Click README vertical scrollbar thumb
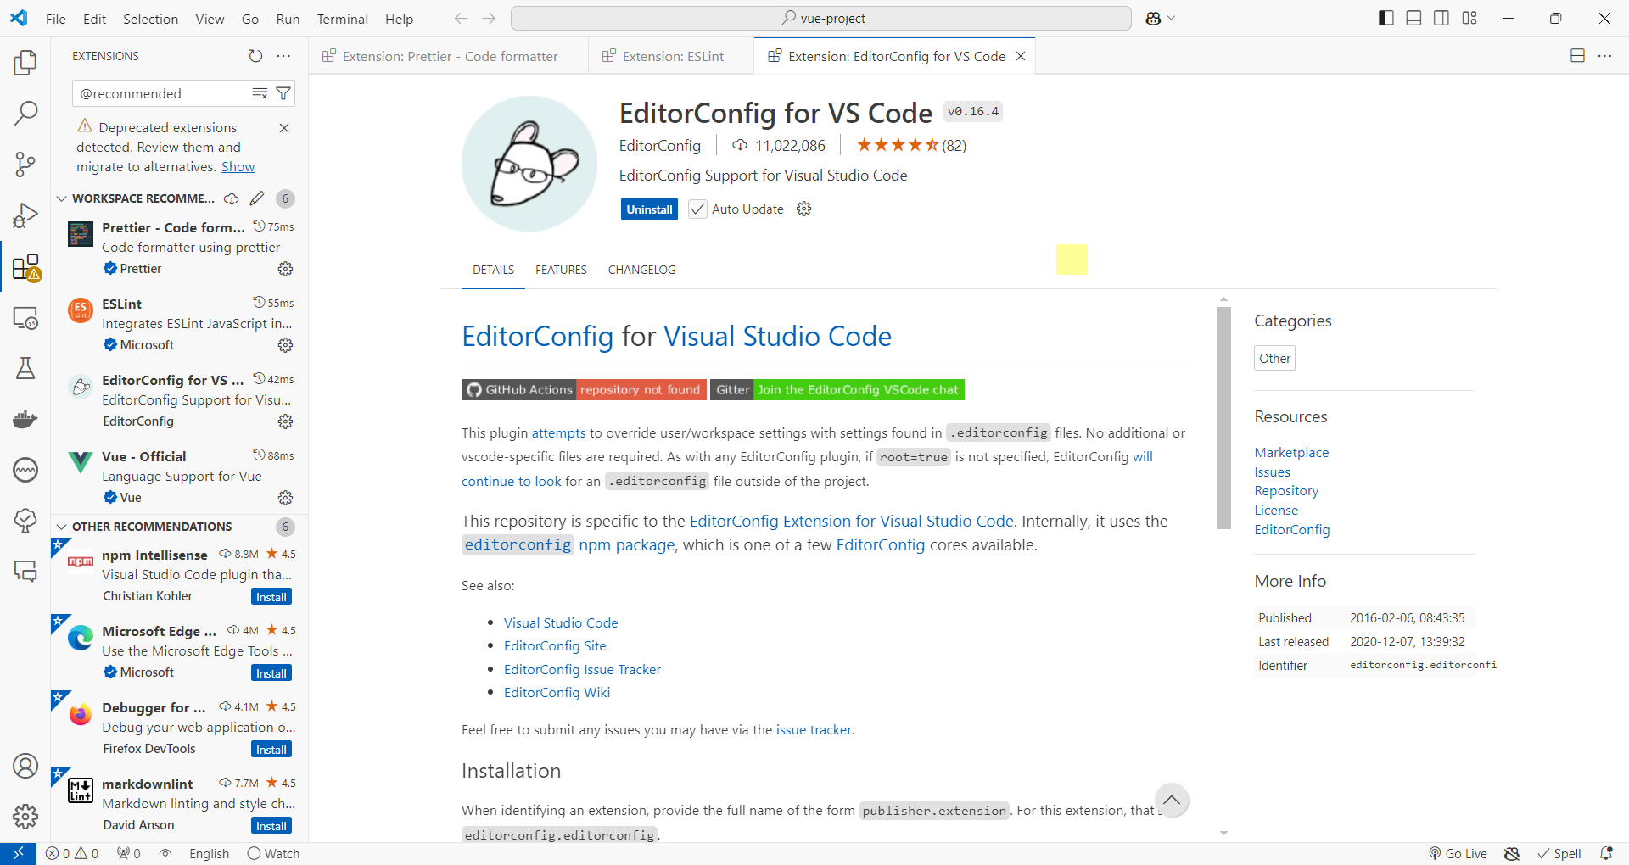 pos(1223,417)
